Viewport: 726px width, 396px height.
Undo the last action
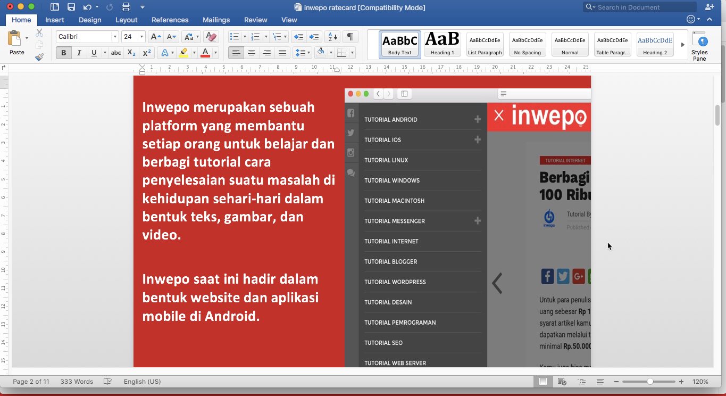(87, 7)
